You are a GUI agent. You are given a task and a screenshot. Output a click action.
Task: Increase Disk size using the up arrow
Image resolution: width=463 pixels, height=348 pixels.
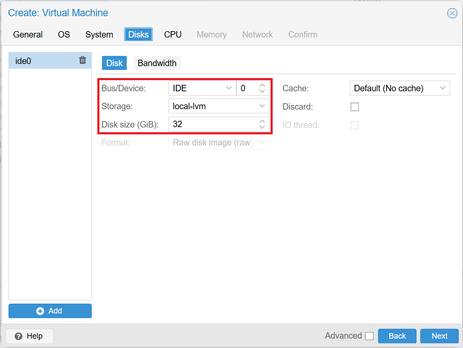tap(262, 122)
